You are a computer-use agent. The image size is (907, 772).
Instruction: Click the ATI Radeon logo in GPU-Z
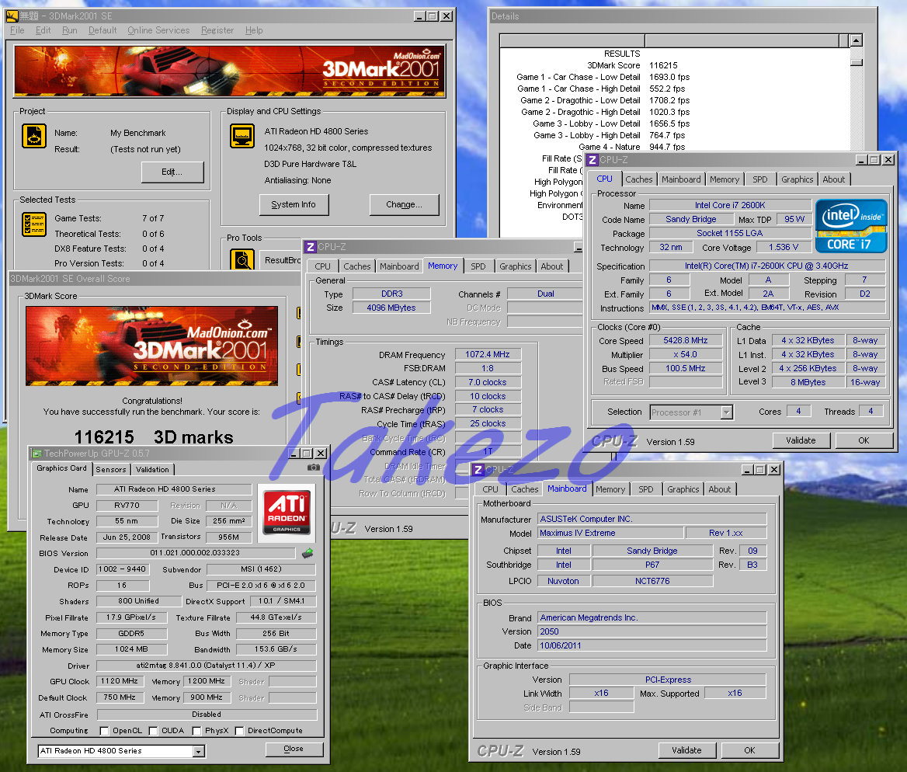click(x=287, y=512)
